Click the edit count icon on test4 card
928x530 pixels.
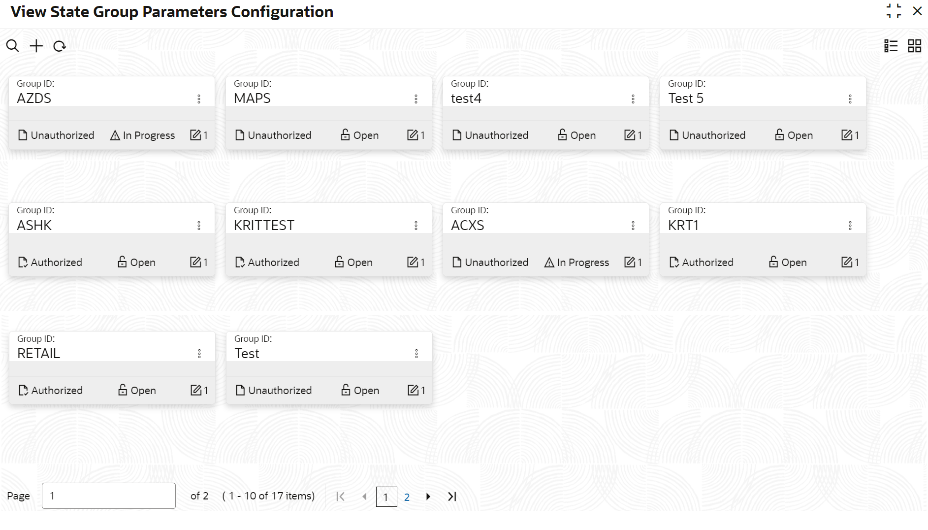pos(630,135)
